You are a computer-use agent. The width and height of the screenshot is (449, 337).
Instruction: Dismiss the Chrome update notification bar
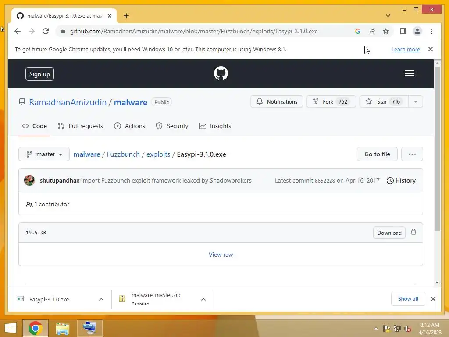click(x=431, y=49)
